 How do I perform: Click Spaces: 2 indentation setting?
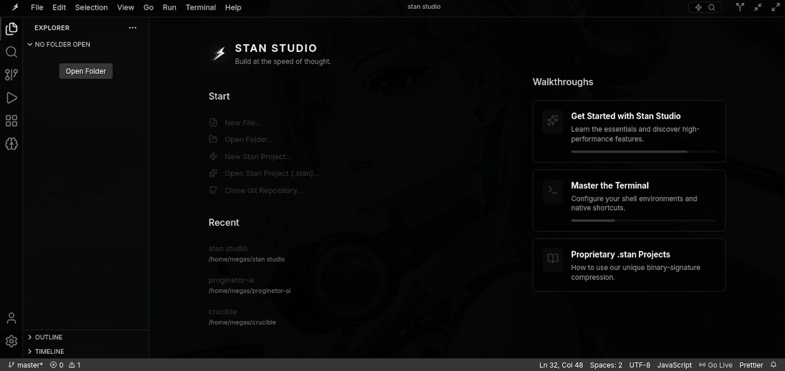[x=606, y=365]
